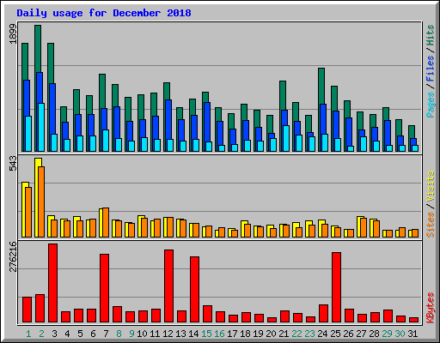Click the 276216 KBytes axis value
440x343 pixels.
click(x=13, y=256)
